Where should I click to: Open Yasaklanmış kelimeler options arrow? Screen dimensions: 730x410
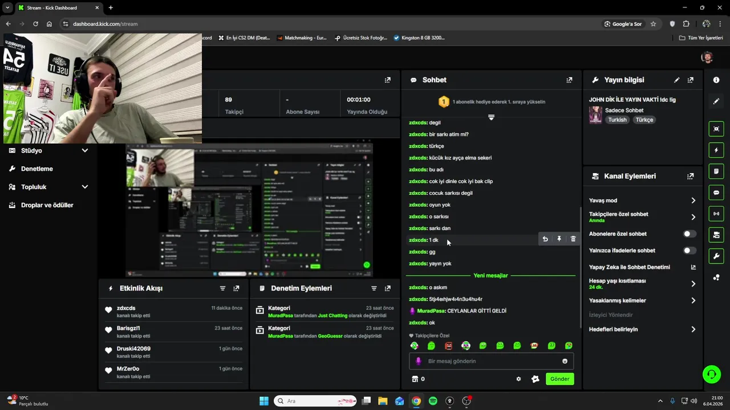click(x=693, y=301)
